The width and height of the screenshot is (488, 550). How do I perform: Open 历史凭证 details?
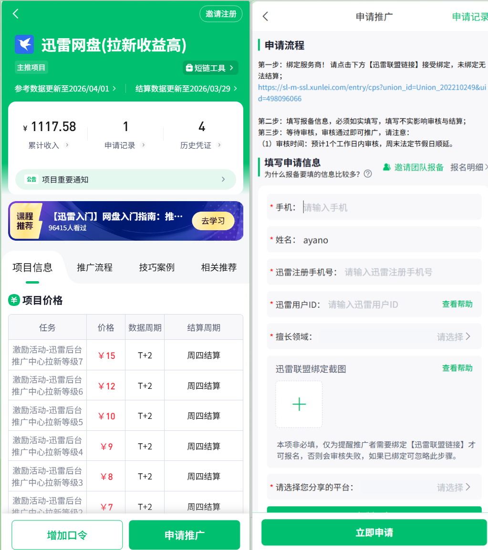coord(201,145)
